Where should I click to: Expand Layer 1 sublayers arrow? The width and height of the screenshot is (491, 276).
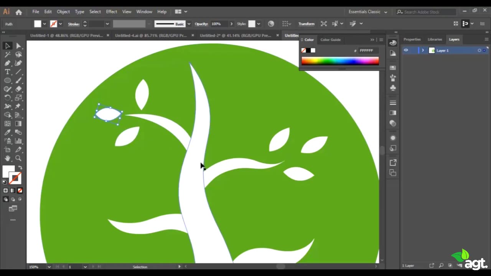point(423,50)
